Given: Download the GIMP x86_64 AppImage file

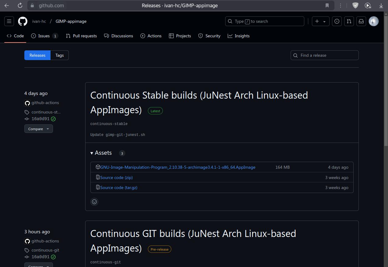Looking at the screenshot, I should 178,167.
